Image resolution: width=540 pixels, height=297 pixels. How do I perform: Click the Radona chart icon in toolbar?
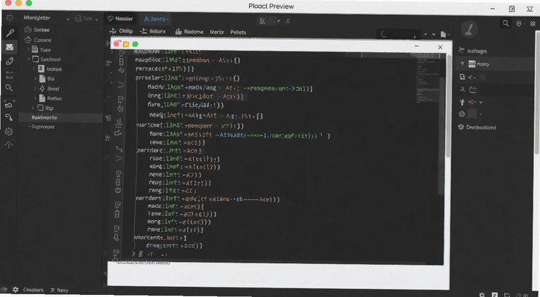pos(178,32)
